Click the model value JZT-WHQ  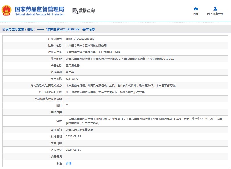pos(72,79)
